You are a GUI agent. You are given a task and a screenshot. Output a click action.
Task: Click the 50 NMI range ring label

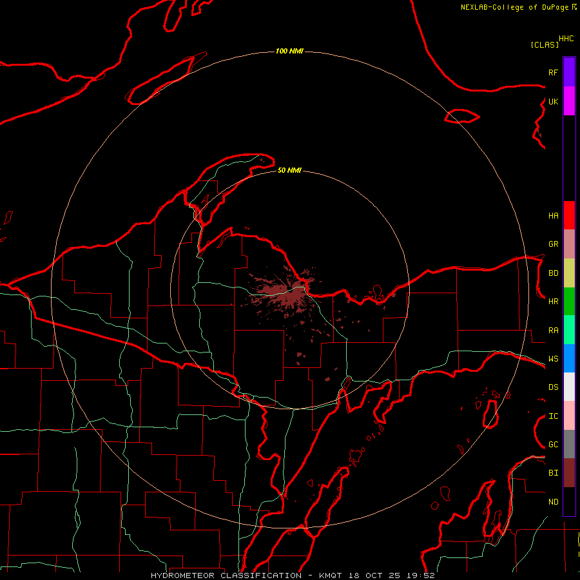pos(289,170)
